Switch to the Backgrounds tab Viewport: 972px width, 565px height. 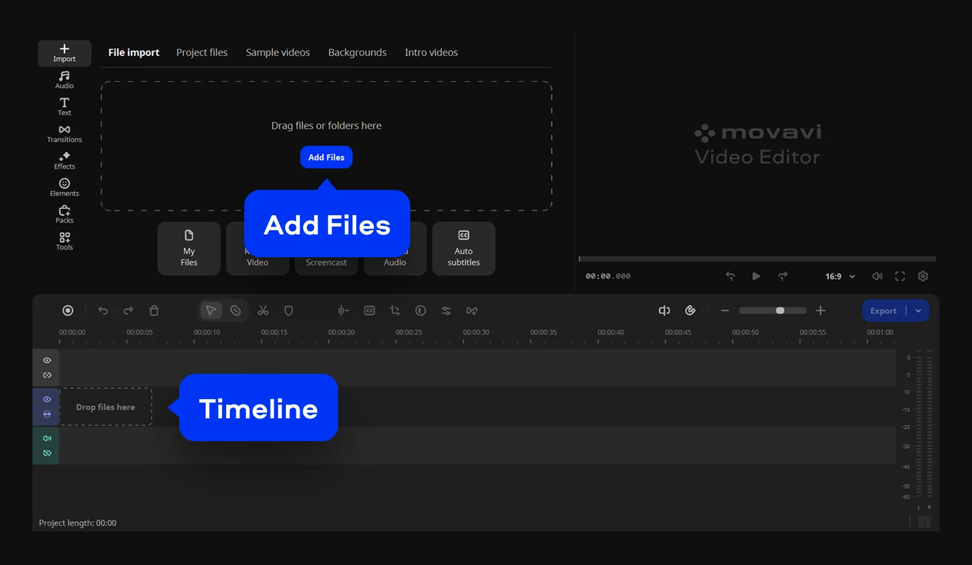(357, 52)
